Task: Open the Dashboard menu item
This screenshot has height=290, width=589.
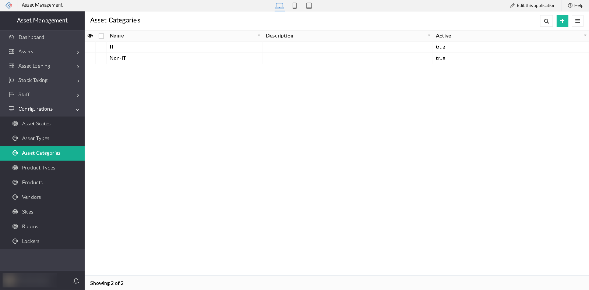Action: coord(31,37)
